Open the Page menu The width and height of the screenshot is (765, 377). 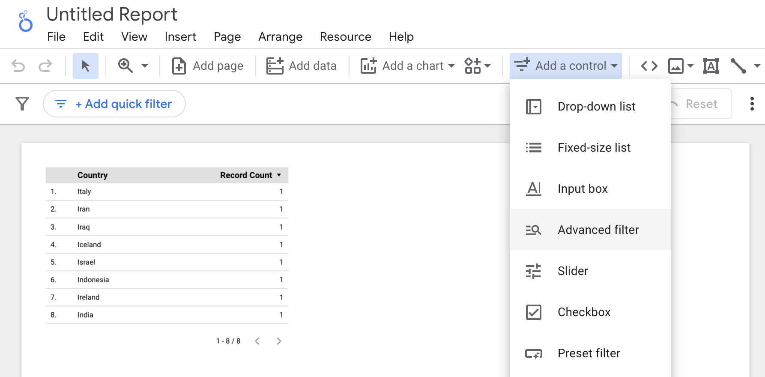(x=227, y=37)
